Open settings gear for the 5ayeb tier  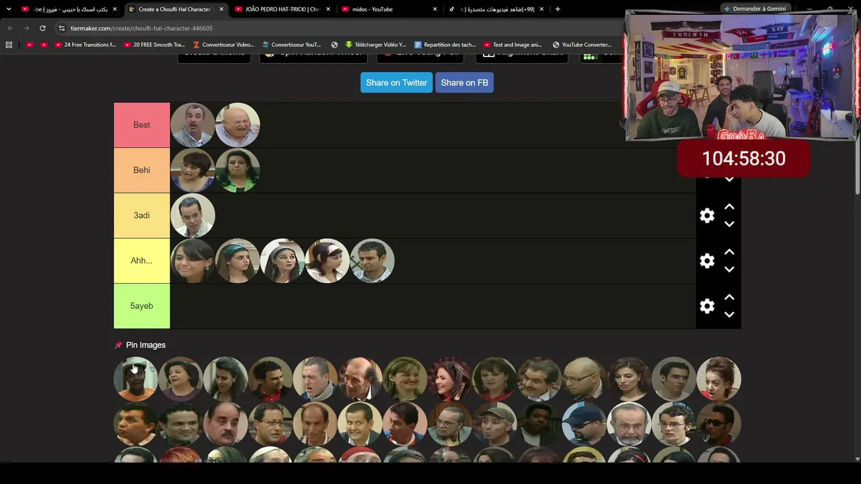(707, 306)
